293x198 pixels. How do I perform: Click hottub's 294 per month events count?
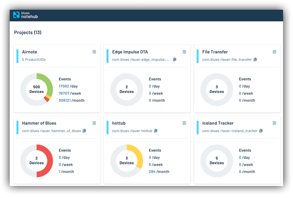(152, 172)
